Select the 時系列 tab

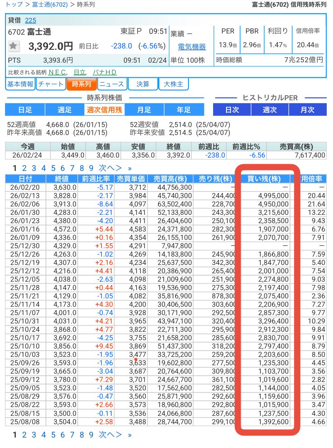(x=81, y=84)
